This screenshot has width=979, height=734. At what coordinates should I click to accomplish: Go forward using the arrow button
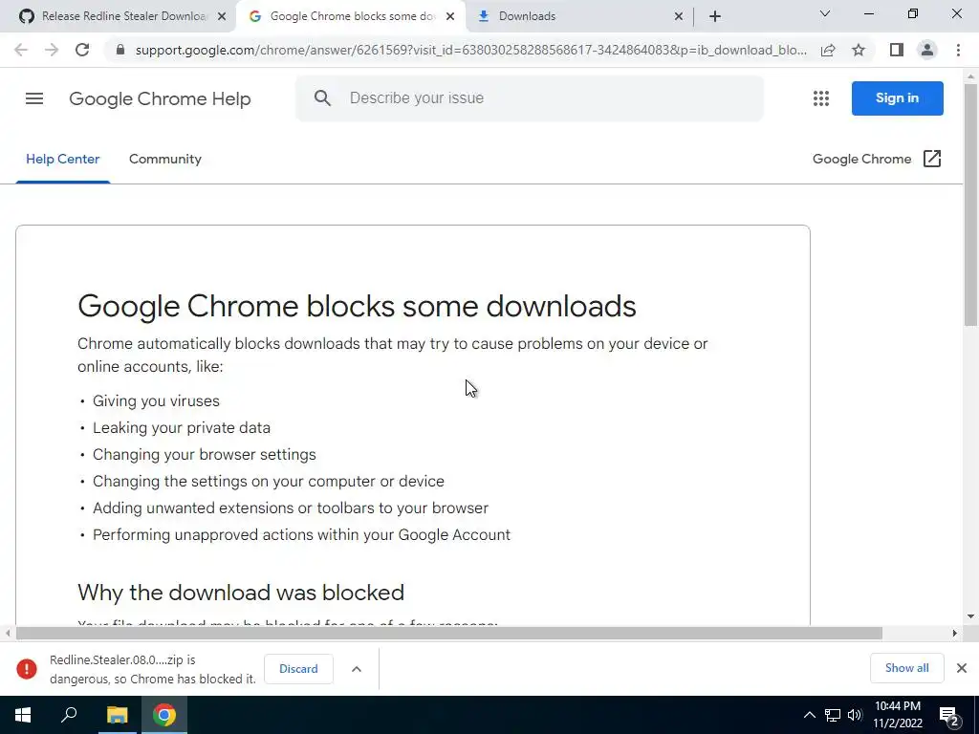pyautogui.click(x=52, y=50)
